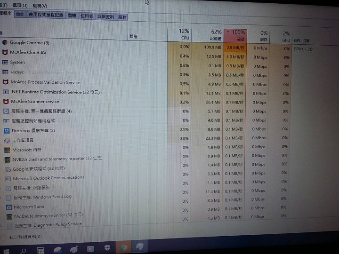
Task: Select the Google Chrome (8) row name
Action: pyautogui.click(x=30, y=42)
